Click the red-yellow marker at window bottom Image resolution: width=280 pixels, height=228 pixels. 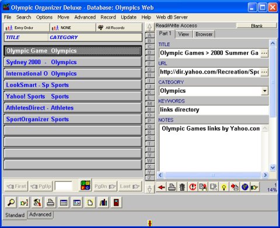pyautogui.click(x=150, y=223)
